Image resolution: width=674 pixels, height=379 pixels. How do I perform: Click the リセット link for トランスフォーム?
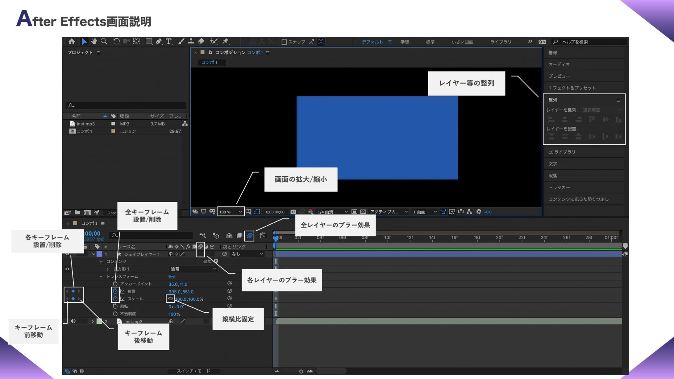172,277
